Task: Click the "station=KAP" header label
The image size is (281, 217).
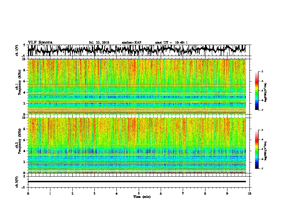Action: point(132,43)
